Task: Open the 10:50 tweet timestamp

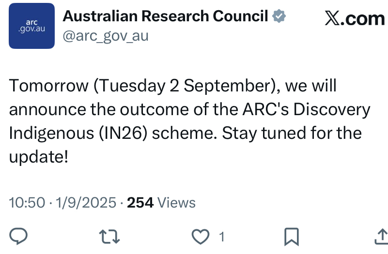Action: point(27,202)
